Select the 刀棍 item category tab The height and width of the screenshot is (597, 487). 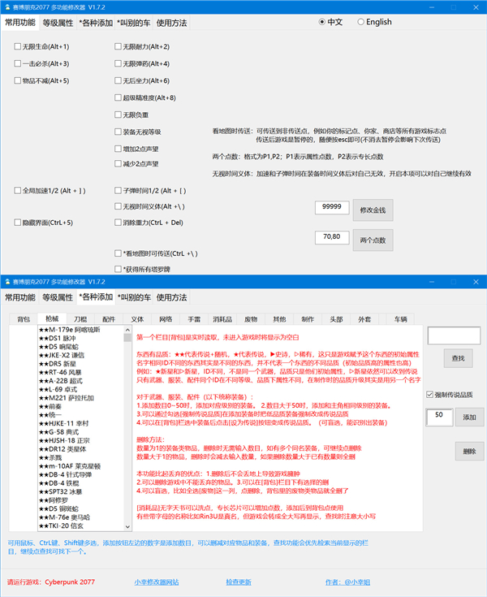(80, 319)
